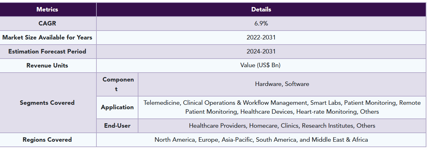Click the Hardware, Software cell
The height and width of the screenshot is (150, 427).
point(282,84)
